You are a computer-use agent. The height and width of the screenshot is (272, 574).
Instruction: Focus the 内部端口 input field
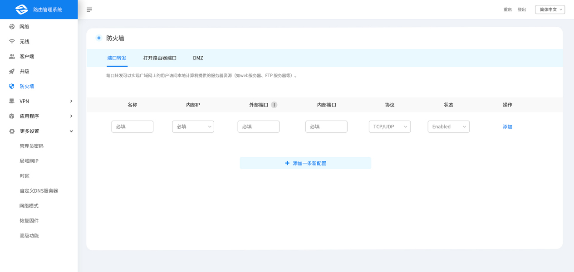(326, 126)
